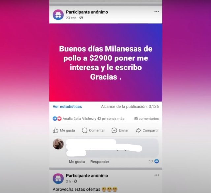Click the globe privacy icon beside 23 ene

click(81, 18)
